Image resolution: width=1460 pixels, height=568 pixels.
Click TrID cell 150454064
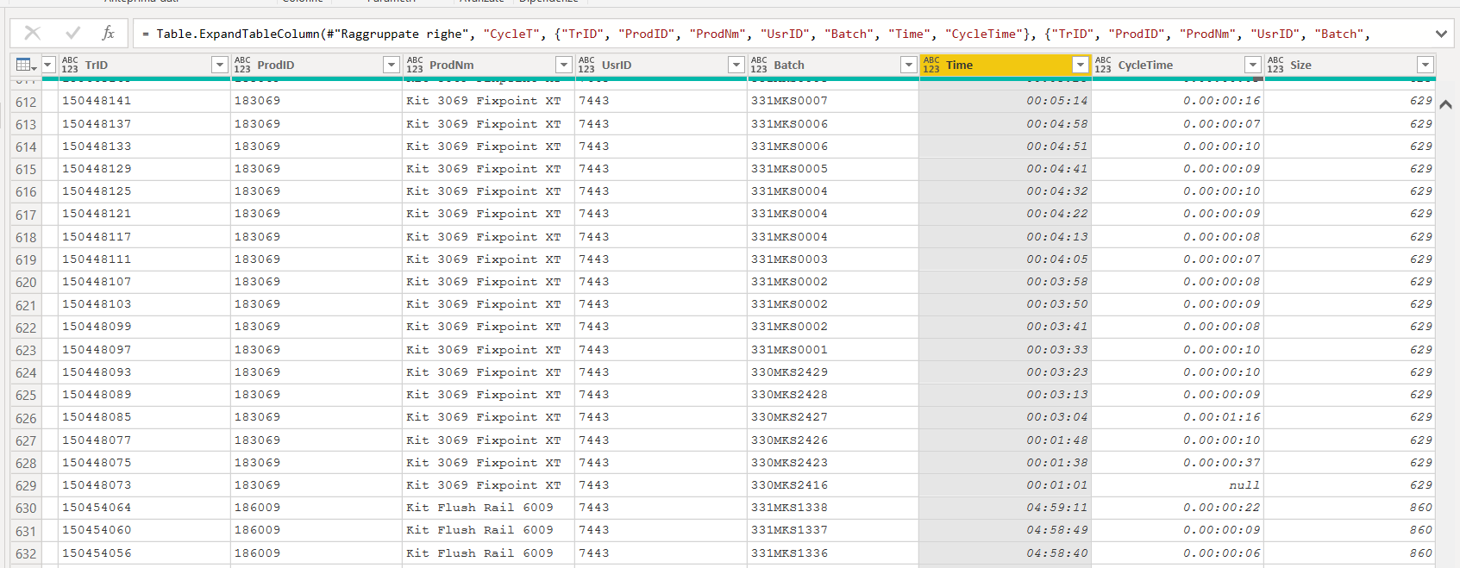point(144,508)
